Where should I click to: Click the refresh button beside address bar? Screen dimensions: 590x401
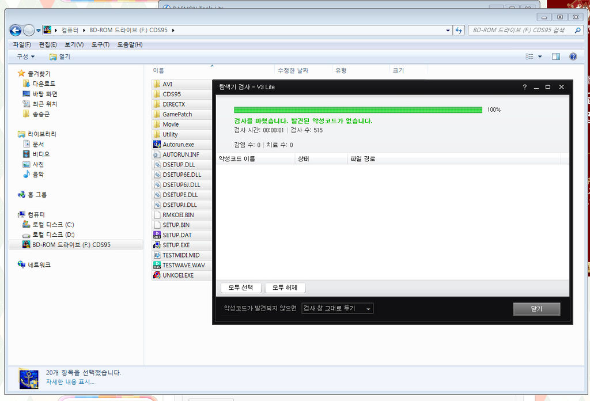click(459, 31)
